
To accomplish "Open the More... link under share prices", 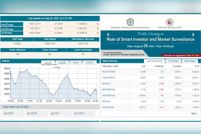I will click(195, 113).
